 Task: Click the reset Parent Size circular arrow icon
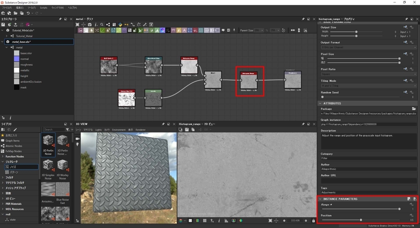tap(283, 30)
